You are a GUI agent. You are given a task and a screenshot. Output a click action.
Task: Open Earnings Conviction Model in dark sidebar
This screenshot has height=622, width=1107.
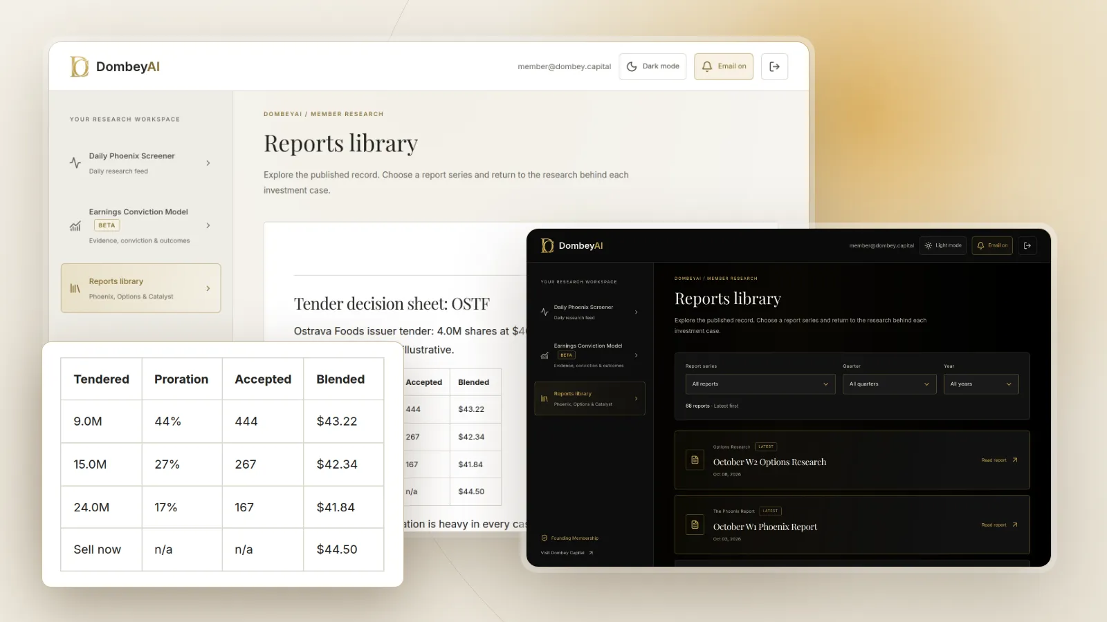coord(589,355)
